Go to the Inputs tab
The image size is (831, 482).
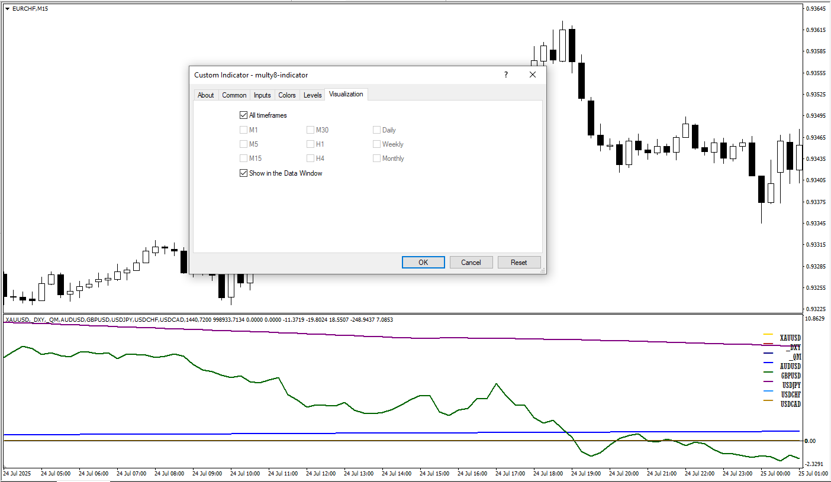(262, 95)
